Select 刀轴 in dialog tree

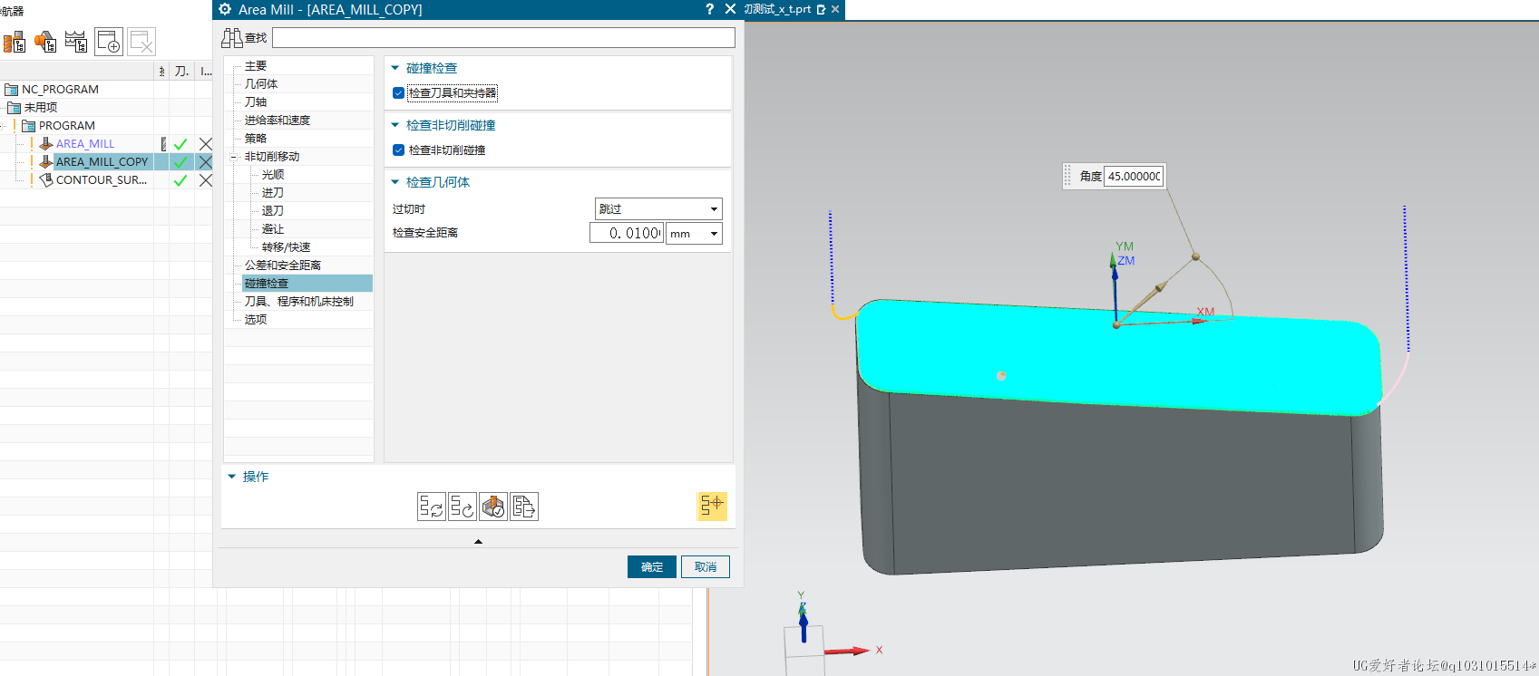[256, 102]
